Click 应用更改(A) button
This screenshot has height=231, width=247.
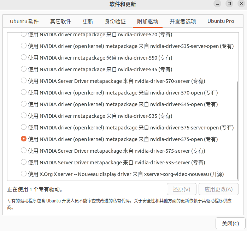(218, 189)
